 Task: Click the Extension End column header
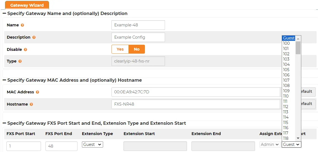(206, 134)
